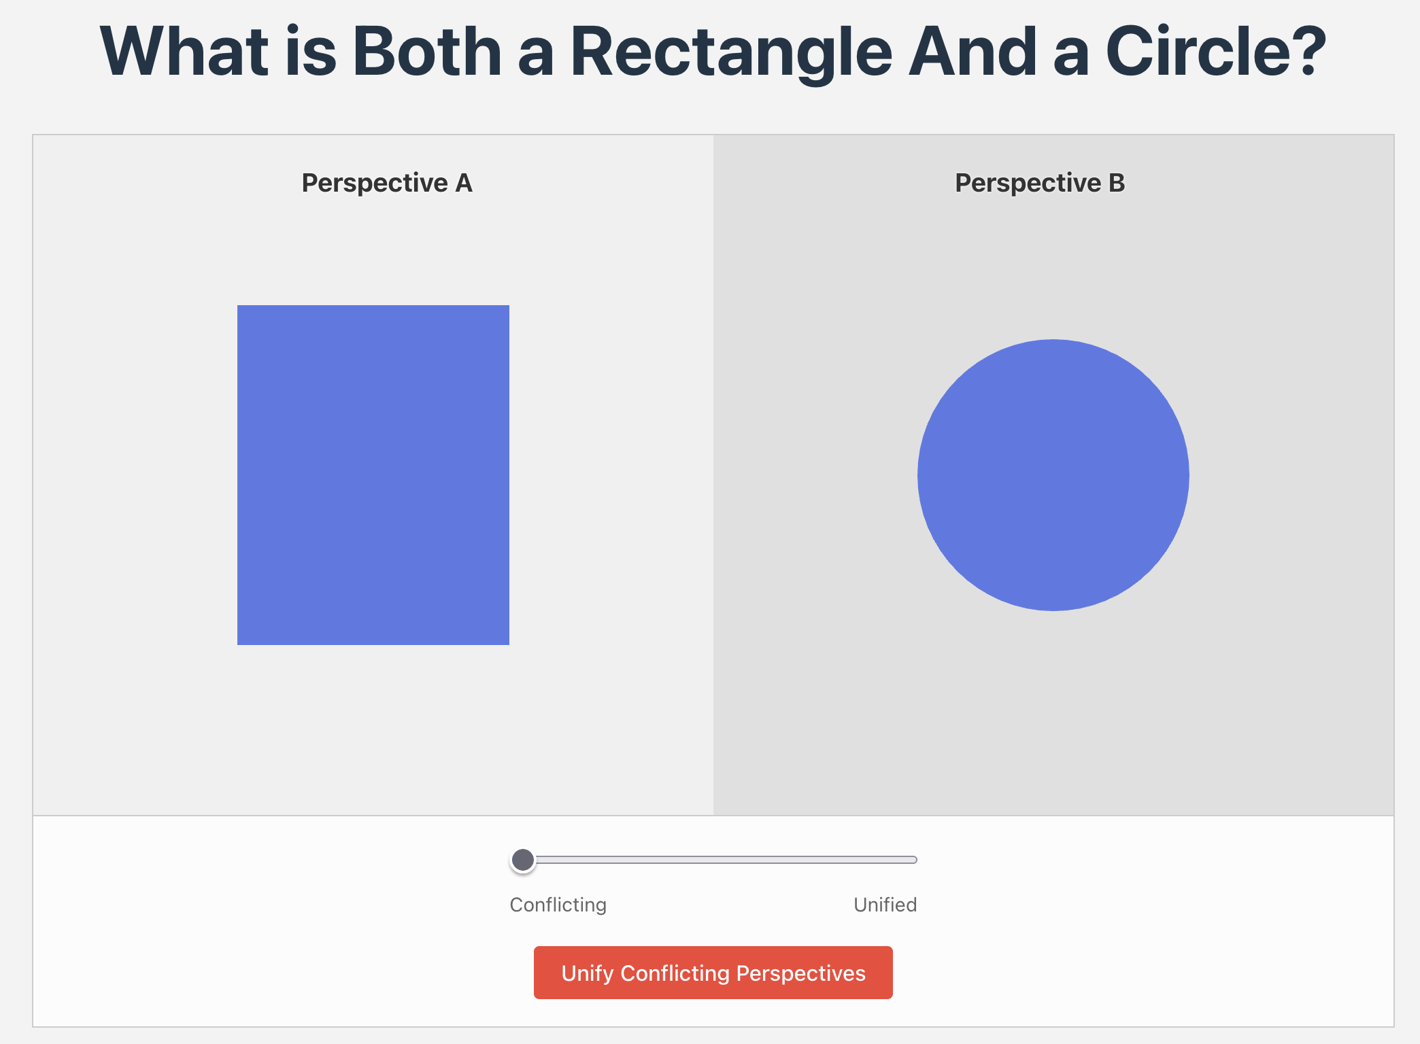Click the word Unify on the red button
Screen dimensions: 1420x1044
click(588, 973)
